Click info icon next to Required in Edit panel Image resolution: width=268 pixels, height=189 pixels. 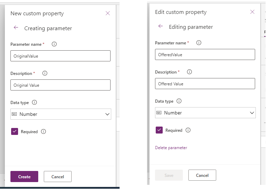(188, 130)
